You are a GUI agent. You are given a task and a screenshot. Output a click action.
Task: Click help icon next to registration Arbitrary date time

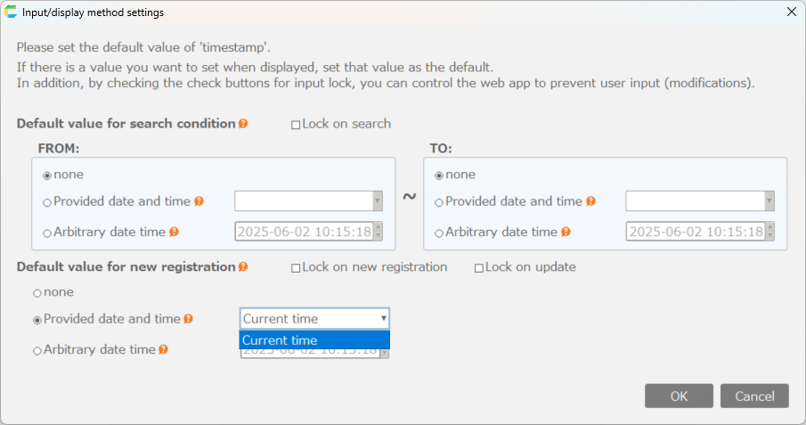pos(164,349)
